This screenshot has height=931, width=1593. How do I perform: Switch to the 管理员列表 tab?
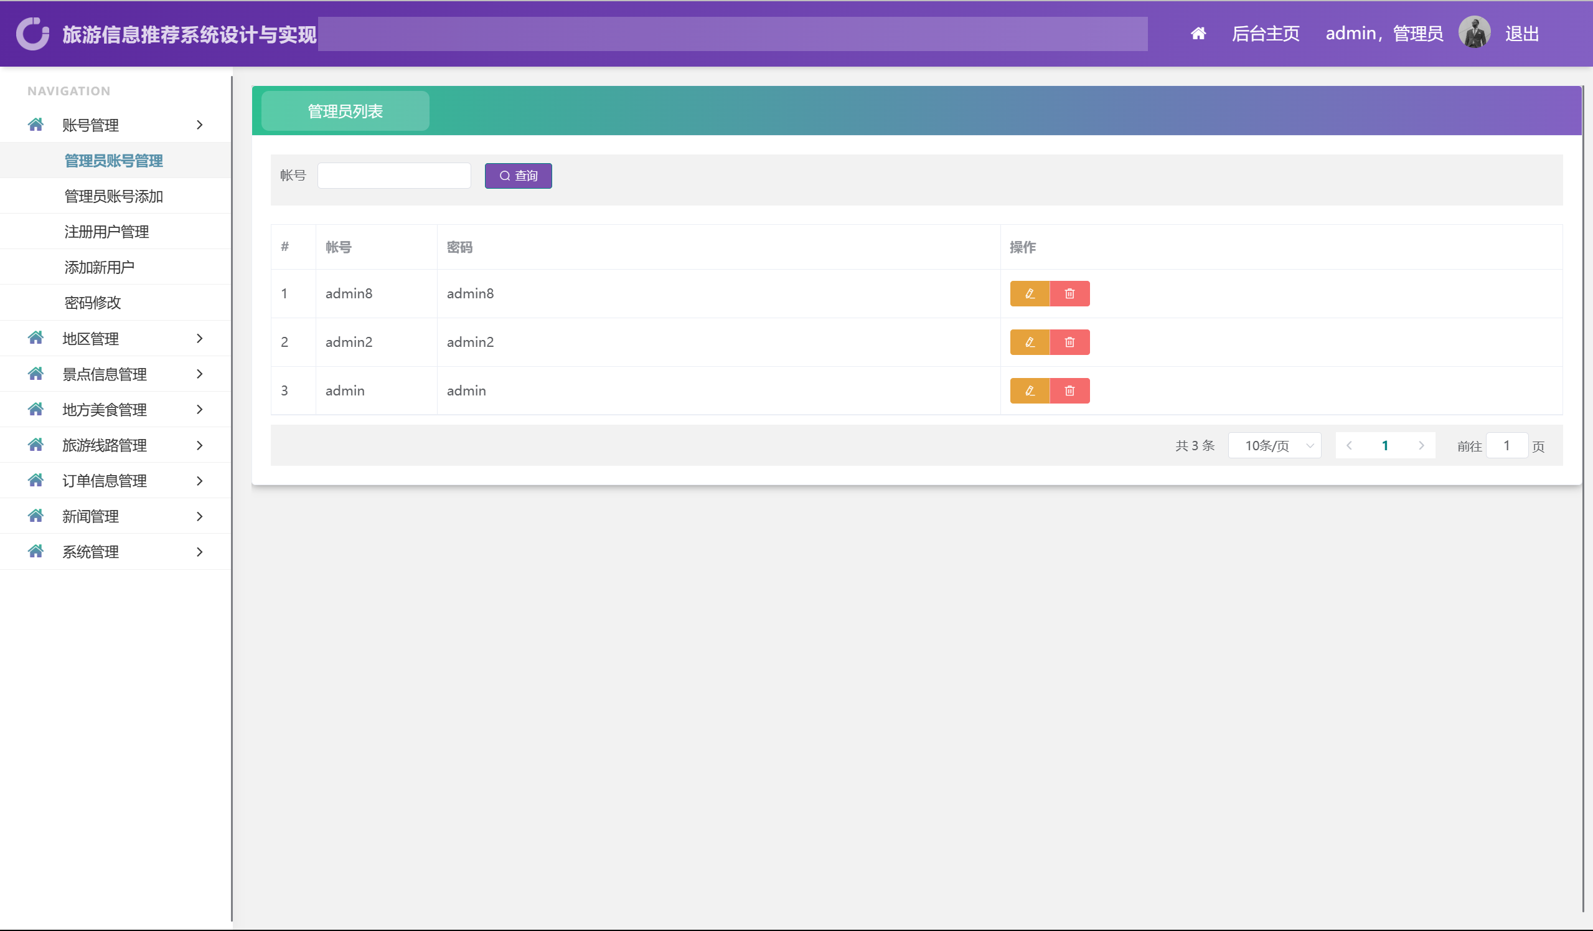tap(345, 111)
